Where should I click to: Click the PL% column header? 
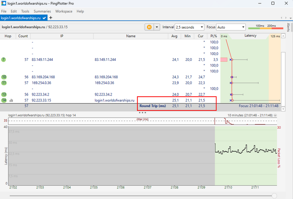coord(214,36)
